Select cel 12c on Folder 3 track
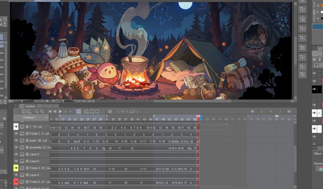Image resolution: width=323 pixels, height=189 pixels. [167, 169]
